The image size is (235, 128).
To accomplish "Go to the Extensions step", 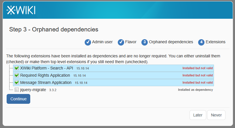I will pyautogui.click(x=215, y=42).
